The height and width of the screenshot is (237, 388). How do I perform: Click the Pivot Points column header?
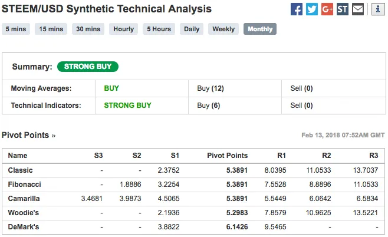[227, 156]
